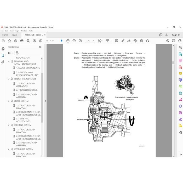Open Window menu
This screenshot has width=183, height=183.
(24, 31)
